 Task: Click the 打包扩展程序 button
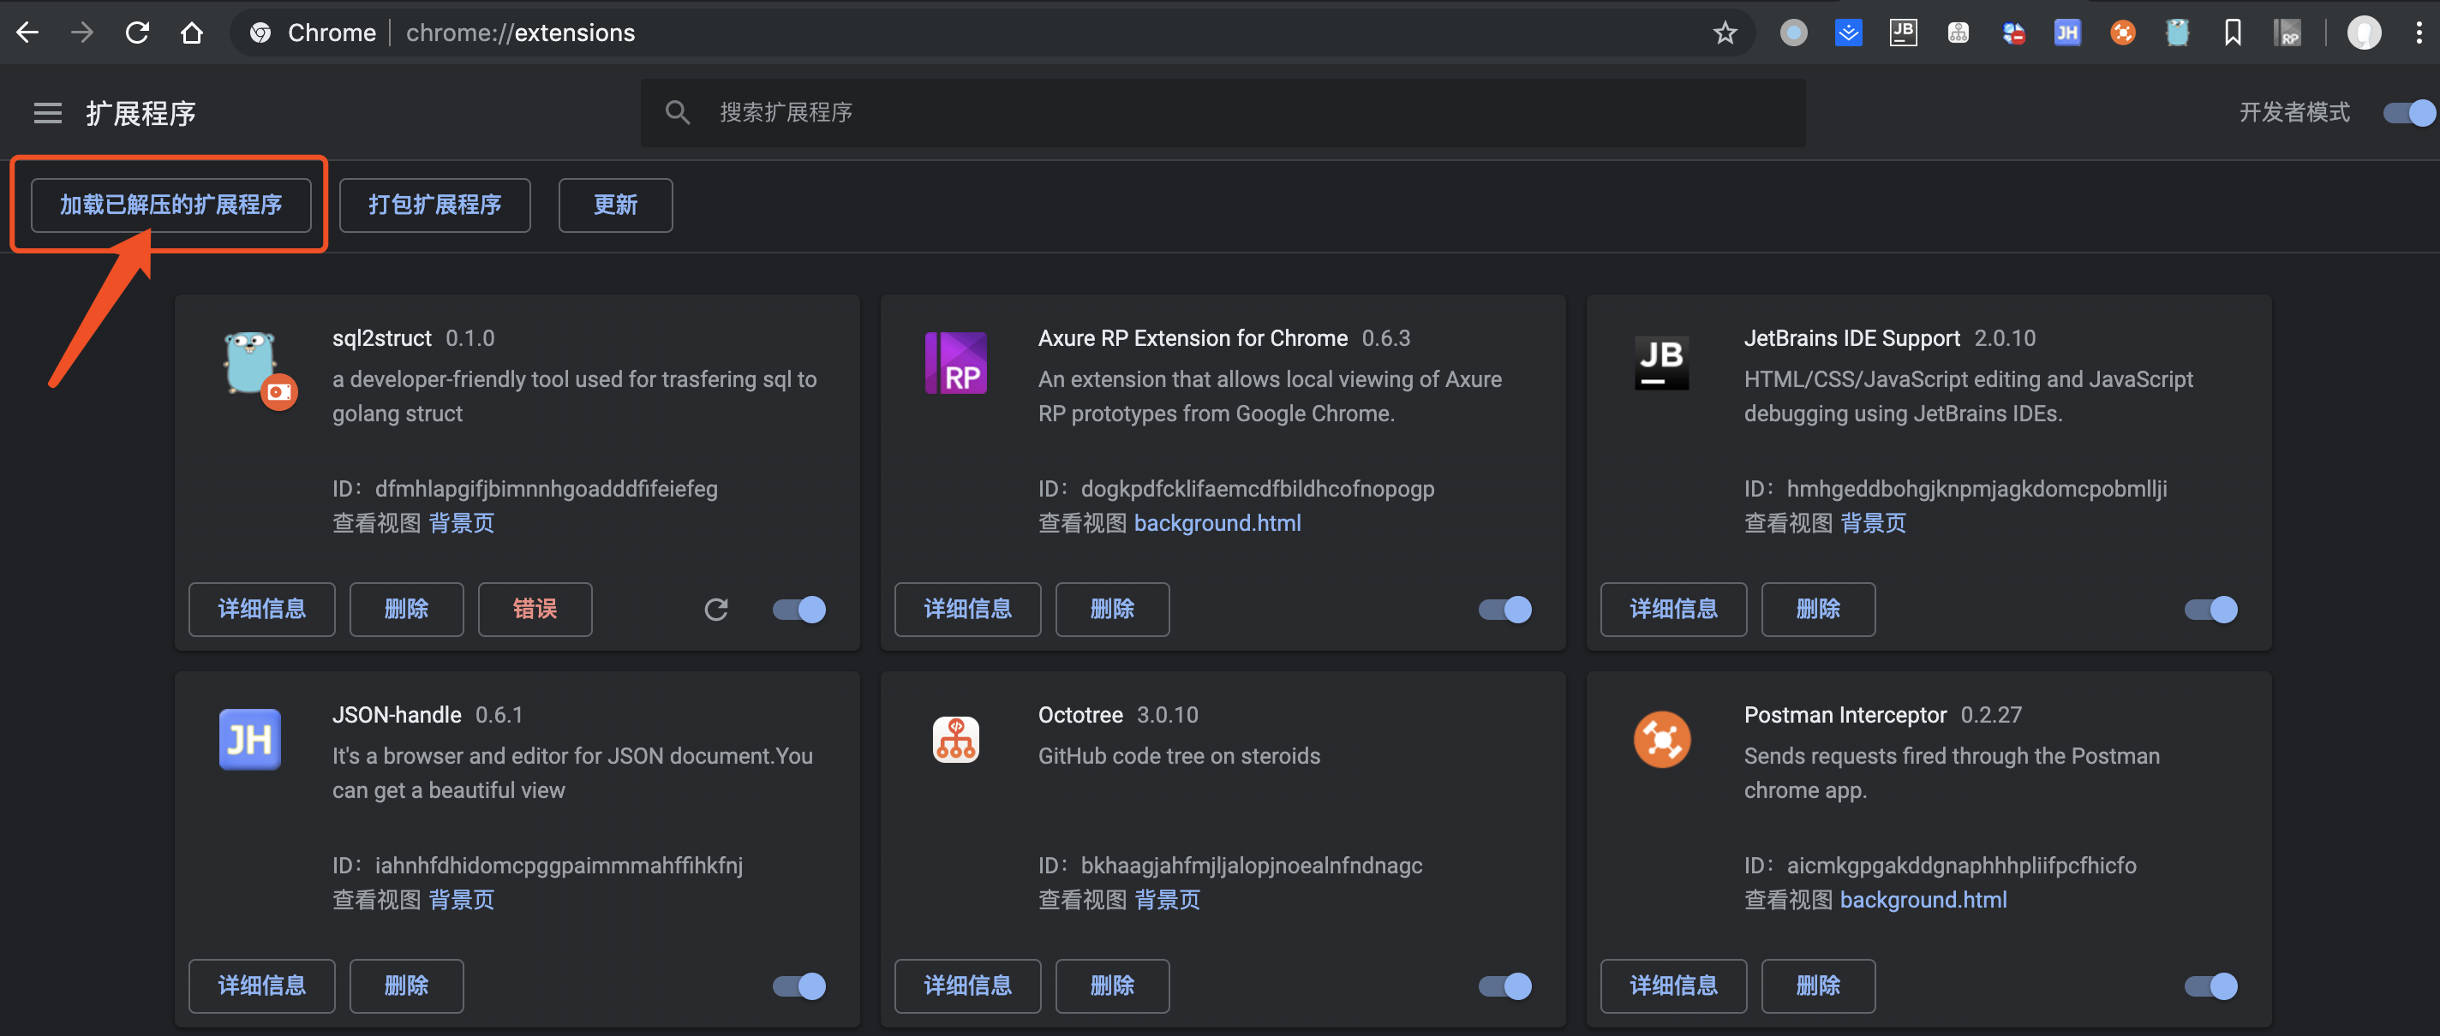(434, 205)
